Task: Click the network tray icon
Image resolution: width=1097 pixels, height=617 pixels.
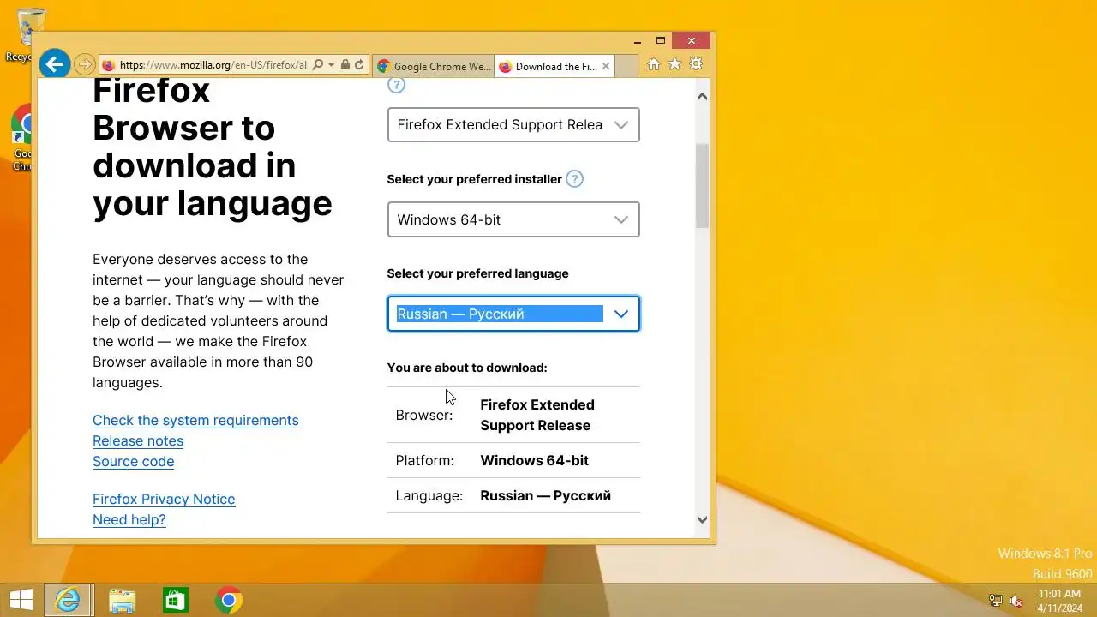Action: tap(996, 601)
